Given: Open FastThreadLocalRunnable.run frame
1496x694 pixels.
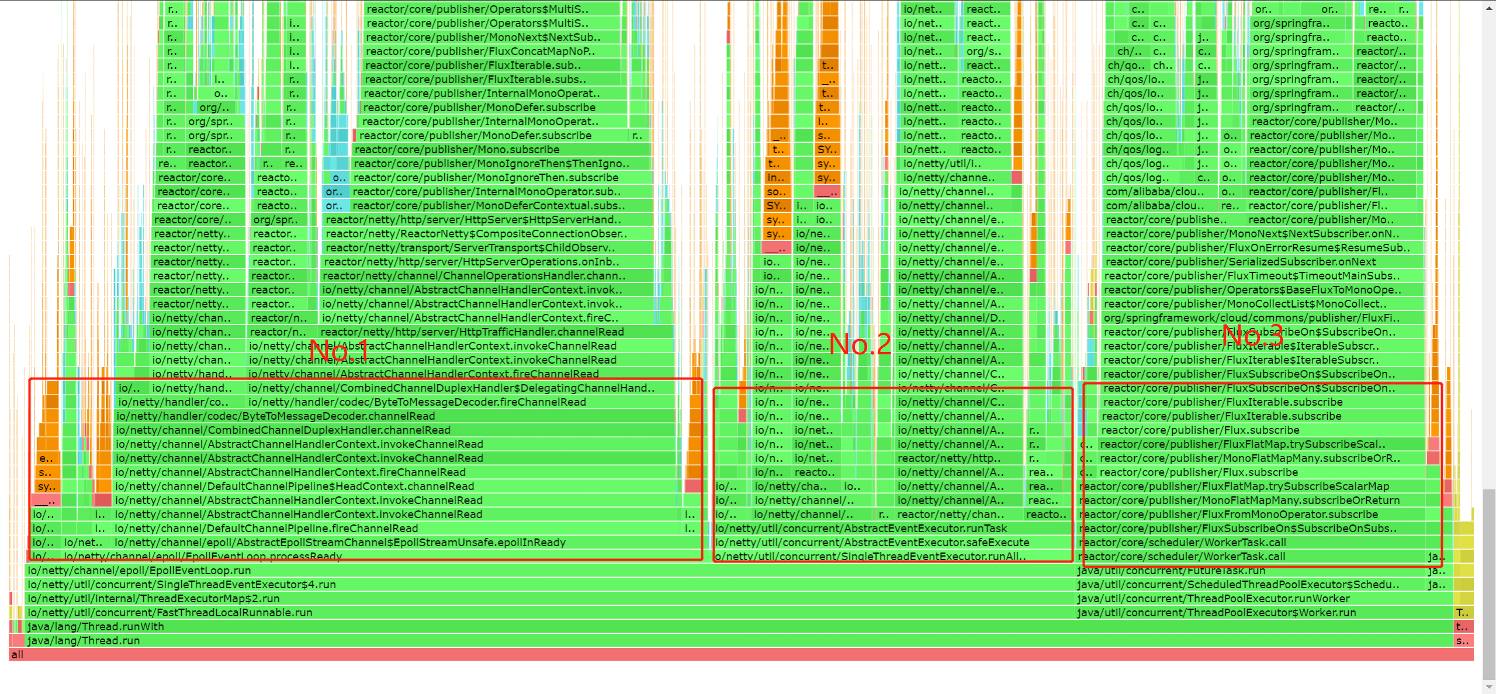Looking at the screenshot, I should click(550, 612).
